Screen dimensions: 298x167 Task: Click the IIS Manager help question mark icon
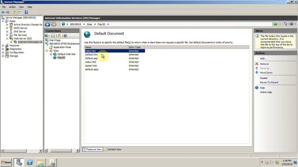click(x=292, y=24)
